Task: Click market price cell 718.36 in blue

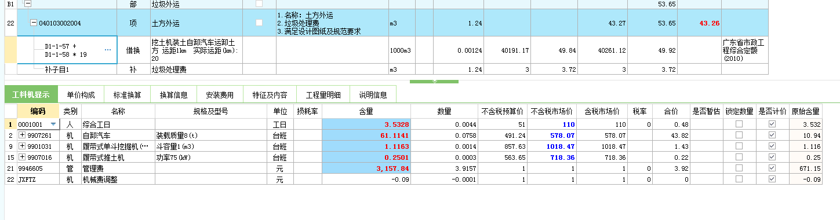Action: tap(552, 157)
